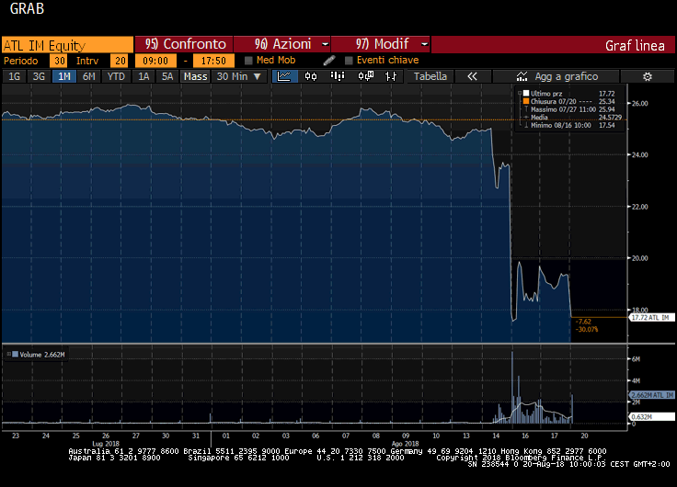Click the Volume 2.662M label
Image resolution: width=677 pixels, height=487 pixels.
[42, 355]
